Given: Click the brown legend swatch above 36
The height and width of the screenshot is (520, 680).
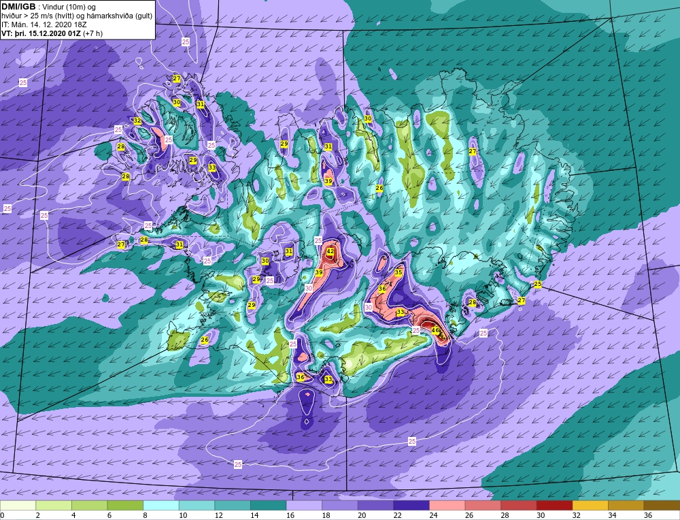Looking at the screenshot, I should pyautogui.click(x=662, y=505).
